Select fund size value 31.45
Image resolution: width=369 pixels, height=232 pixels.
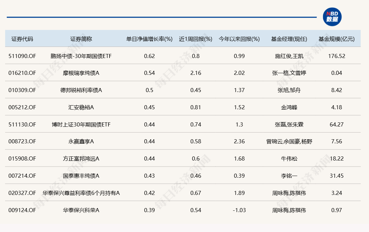point(337,176)
